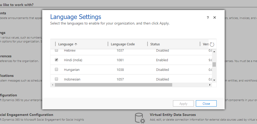257x124 pixels.
Task: Click the grid refresh icon
Action: (212, 45)
